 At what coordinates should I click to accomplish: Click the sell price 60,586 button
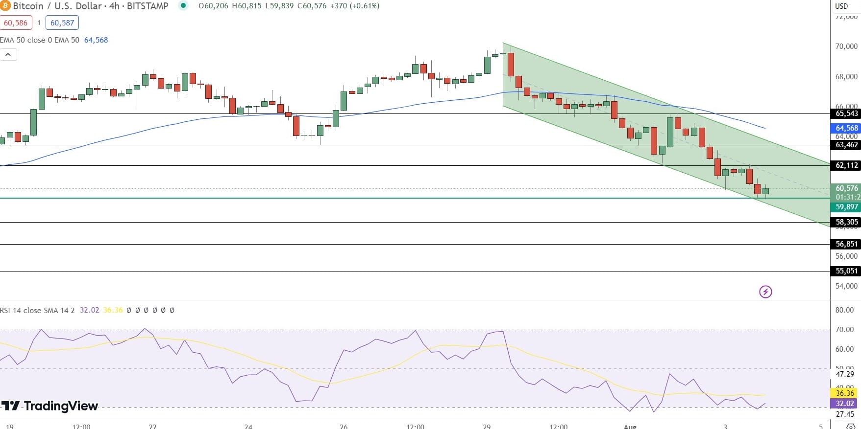(x=16, y=23)
